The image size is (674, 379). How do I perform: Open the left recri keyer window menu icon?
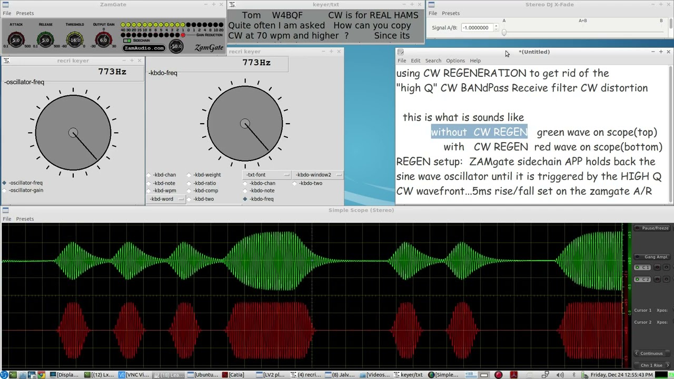(5, 61)
